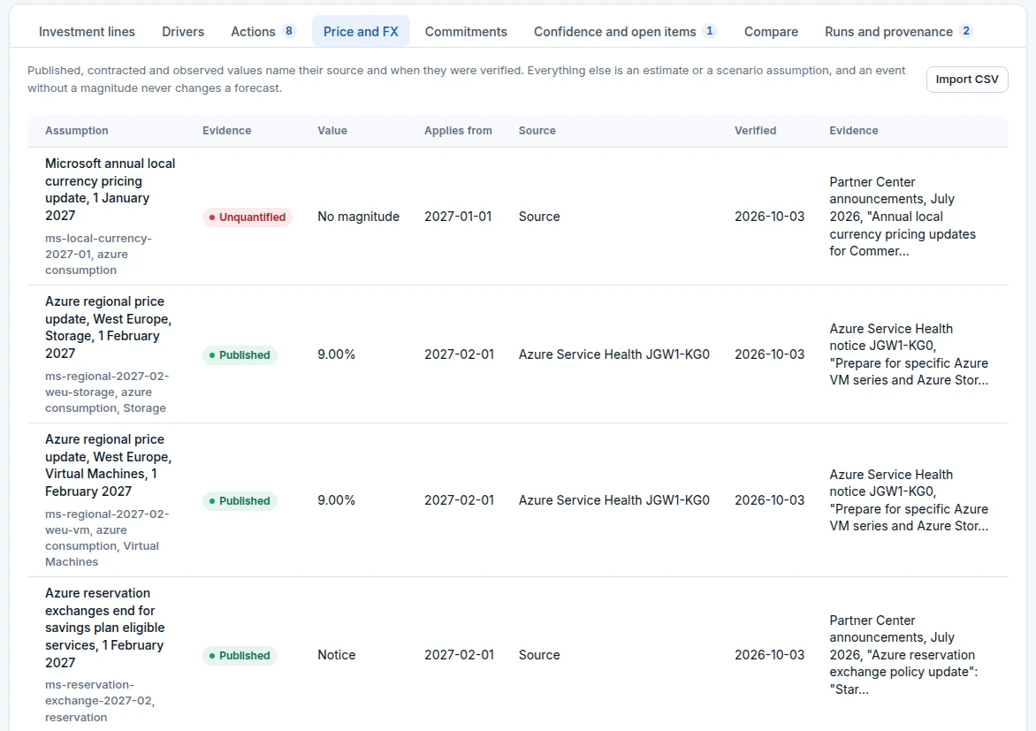Open the Actions tab
Screen dimensions: 1036x731
click(x=263, y=32)
